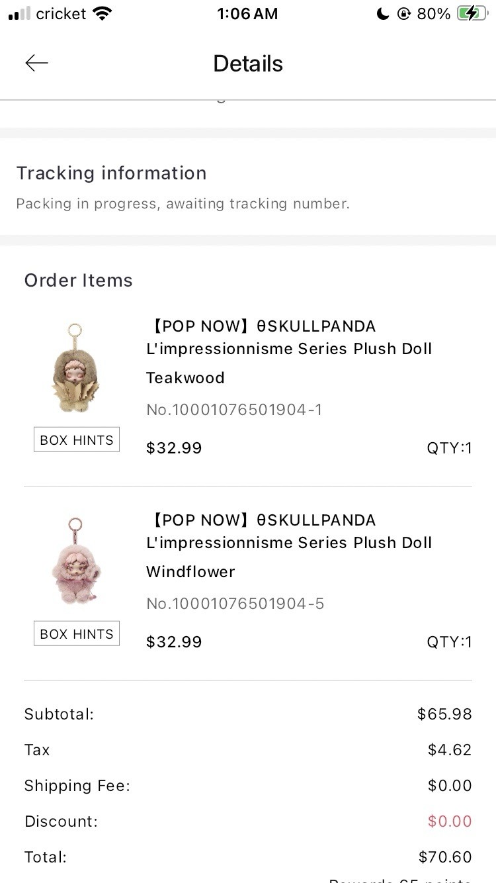This screenshot has width=496, height=883.
Task: Open the Windflower product title link
Action: pos(289,531)
